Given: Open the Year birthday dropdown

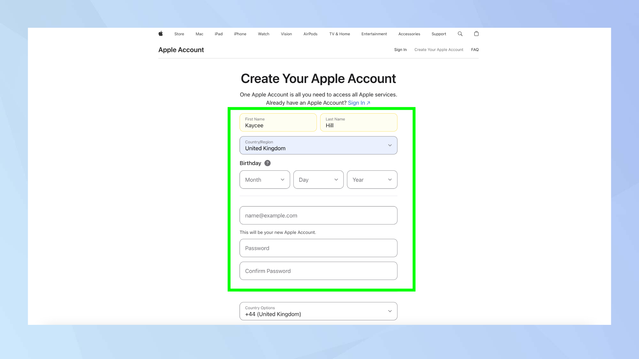Looking at the screenshot, I should coord(372,180).
